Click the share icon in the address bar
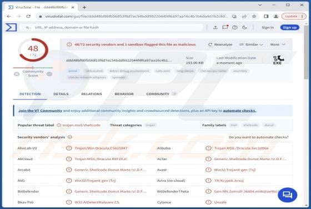Viewport: 311px width, 209px height. click(244, 16)
